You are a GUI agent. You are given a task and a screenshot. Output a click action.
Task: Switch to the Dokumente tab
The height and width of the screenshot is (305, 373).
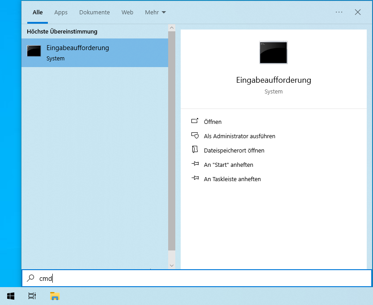(94, 13)
